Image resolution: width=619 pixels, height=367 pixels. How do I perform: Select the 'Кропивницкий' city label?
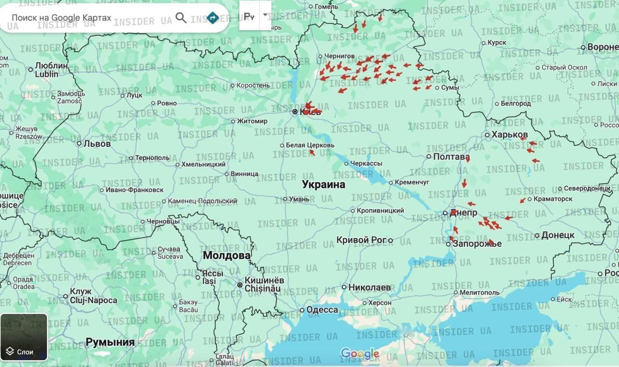point(380,211)
